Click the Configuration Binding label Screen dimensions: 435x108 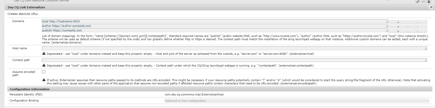[24, 100]
